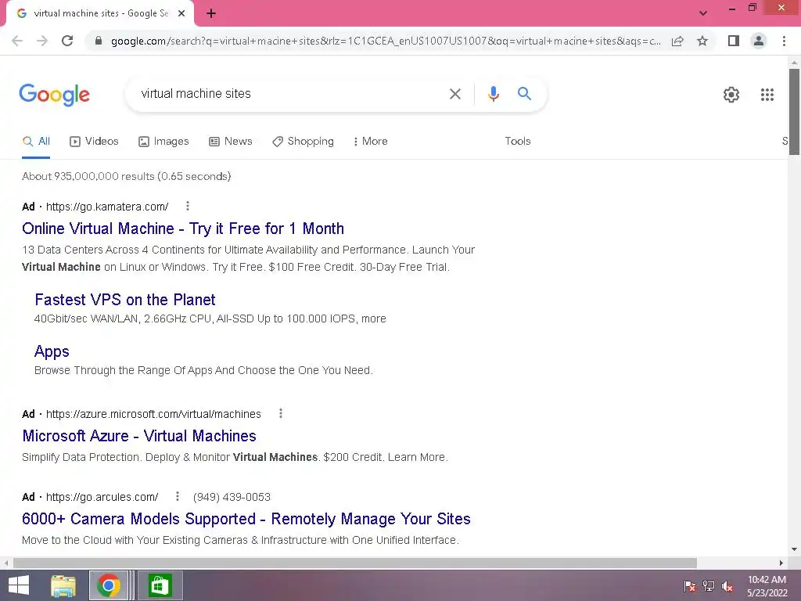Click the (949) 439-0053 phone number

point(232,497)
